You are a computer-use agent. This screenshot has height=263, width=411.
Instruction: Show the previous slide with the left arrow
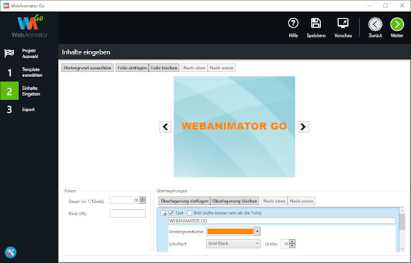pyautogui.click(x=165, y=127)
